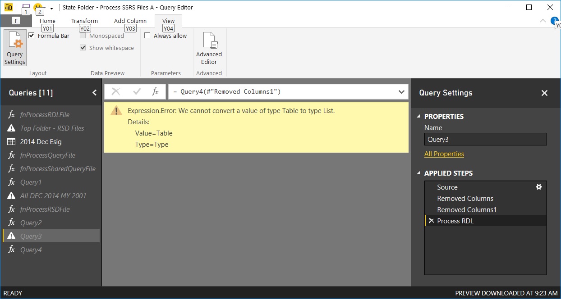Click the warning icon beside Top Folder - RSD Files
561x299 pixels.
[12, 128]
